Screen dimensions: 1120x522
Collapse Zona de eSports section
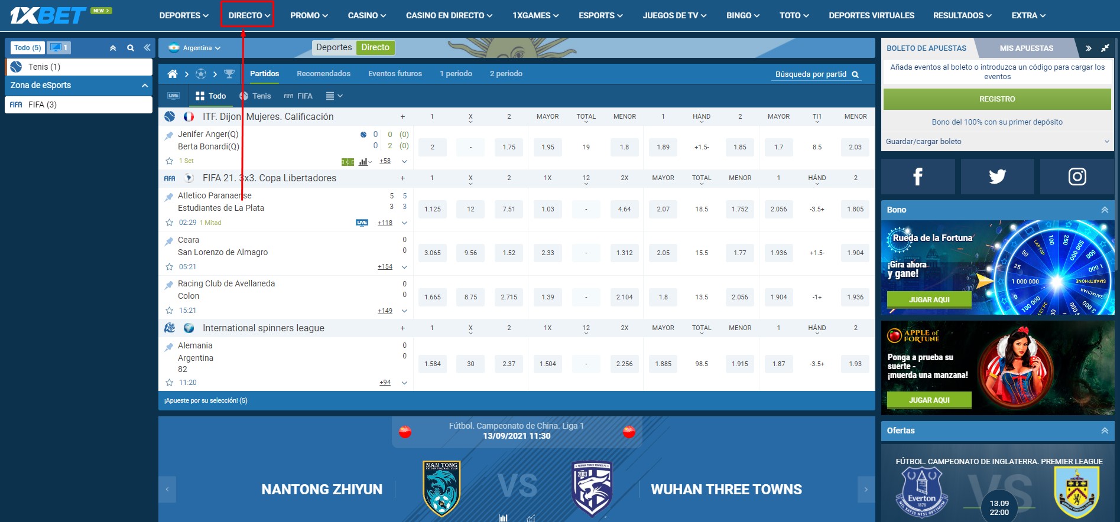click(145, 86)
